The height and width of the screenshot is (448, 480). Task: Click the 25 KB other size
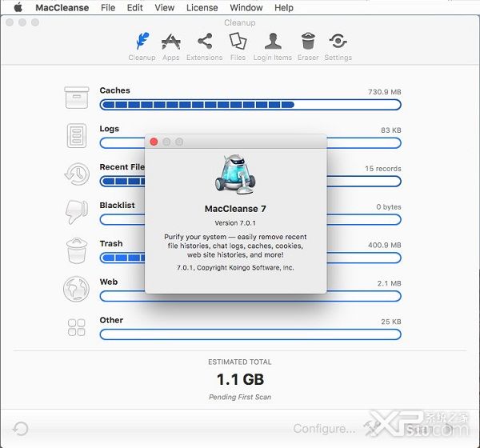click(391, 322)
